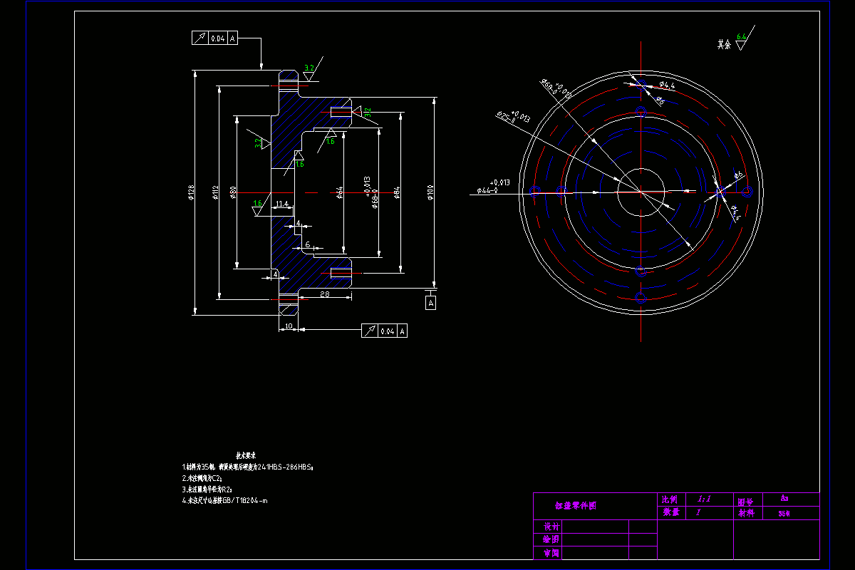Select the φ4.4 hole dimension at top
Image resolution: width=855 pixels, height=570 pixels.
click(x=667, y=85)
